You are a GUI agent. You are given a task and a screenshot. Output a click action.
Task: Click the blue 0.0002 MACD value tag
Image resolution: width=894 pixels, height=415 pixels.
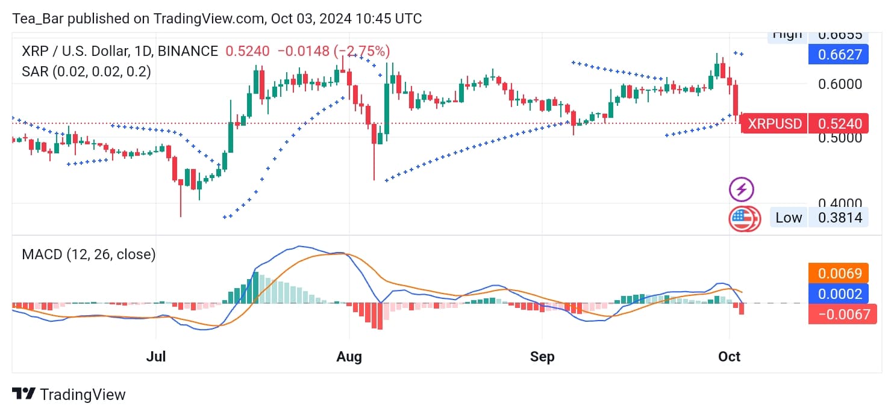pos(839,294)
